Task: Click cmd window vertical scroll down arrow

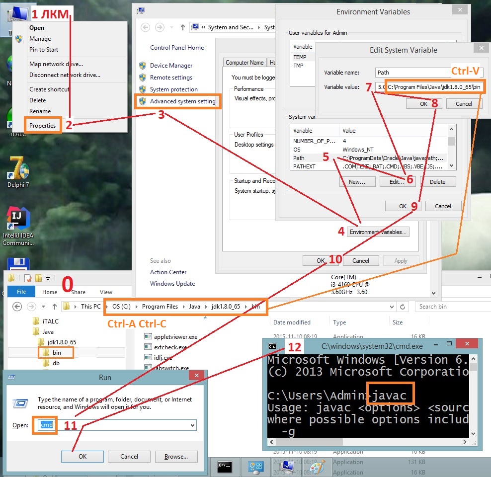Action: point(474,433)
